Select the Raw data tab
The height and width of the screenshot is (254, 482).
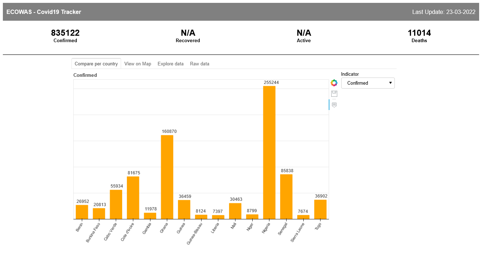(200, 64)
